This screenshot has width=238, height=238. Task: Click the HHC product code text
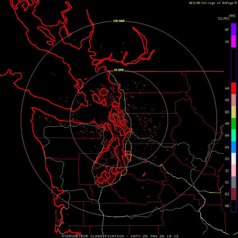click(x=232, y=16)
